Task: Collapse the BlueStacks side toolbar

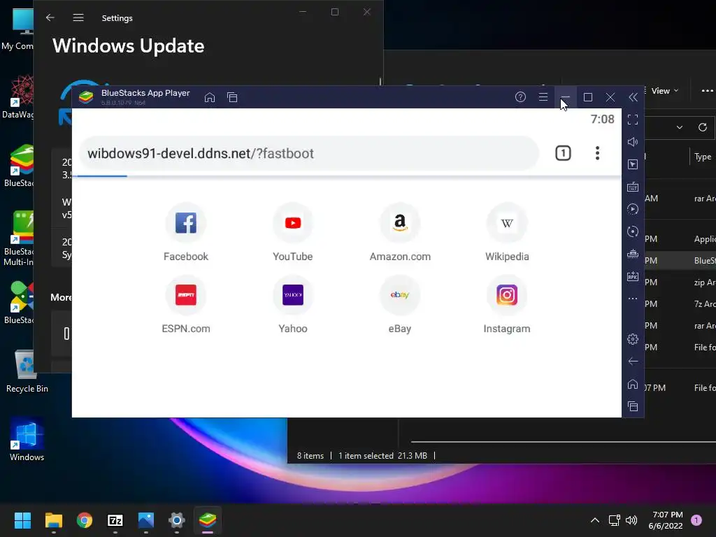Action: (x=633, y=96)
